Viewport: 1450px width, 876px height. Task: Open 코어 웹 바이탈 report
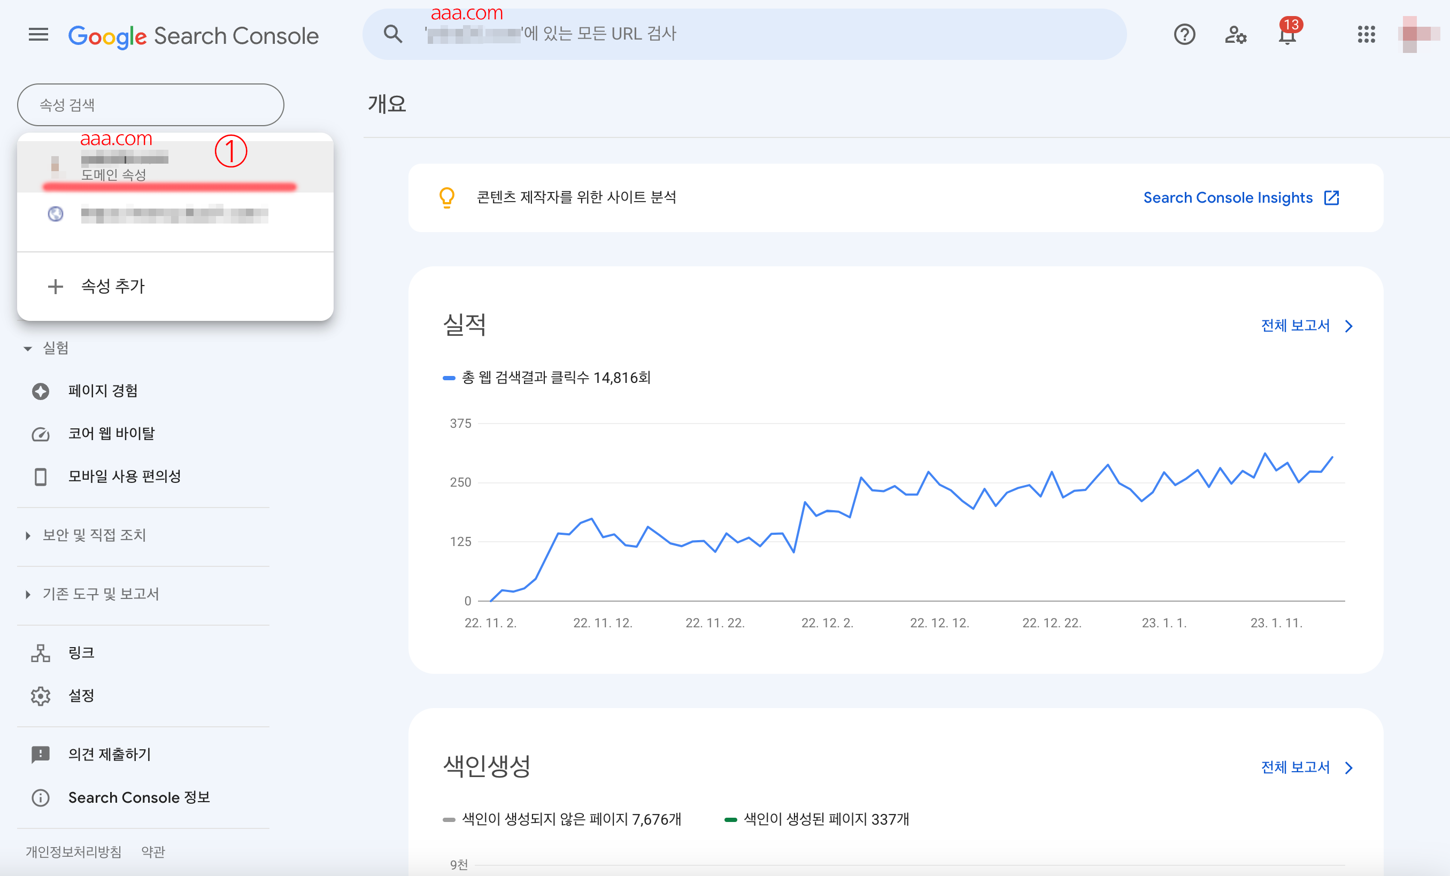click(x=111, y=434)
